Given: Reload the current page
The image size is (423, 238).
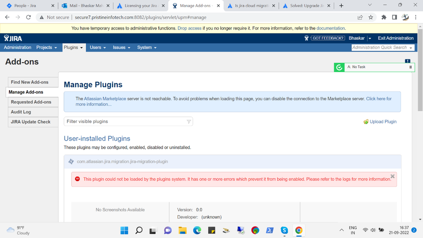Looking at the screenshot, I should (28, 17).
